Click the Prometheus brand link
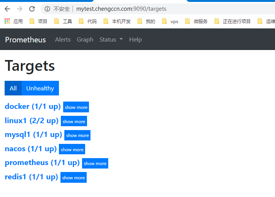 coord(25,40)
